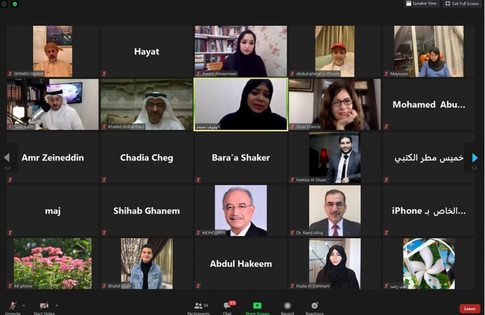Open the meeting information icon
485x315 pixels.
(x=4, y=4)
